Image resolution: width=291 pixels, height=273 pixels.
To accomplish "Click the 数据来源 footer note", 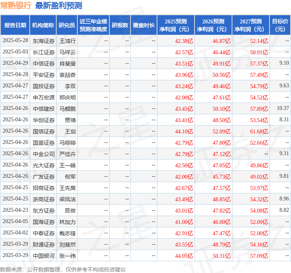I will (x=63, y=269).
